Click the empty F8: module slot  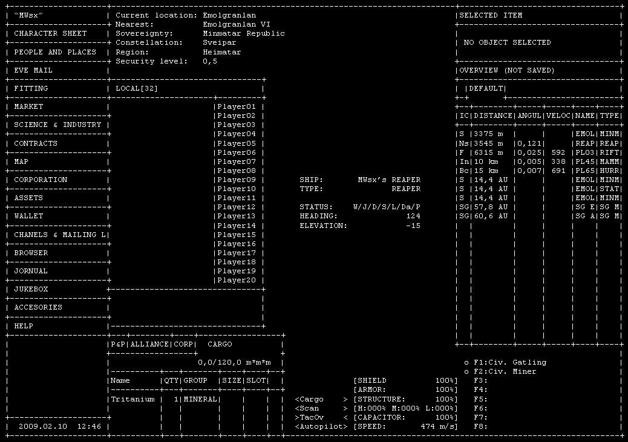coord(480,426)
